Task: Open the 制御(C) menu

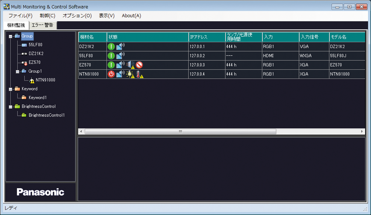Action: pos(48,16)
